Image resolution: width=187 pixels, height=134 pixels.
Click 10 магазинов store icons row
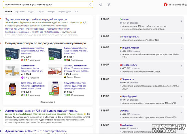coord(74,95)
